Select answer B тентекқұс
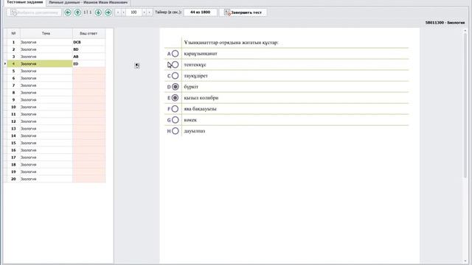 point(175,65)
